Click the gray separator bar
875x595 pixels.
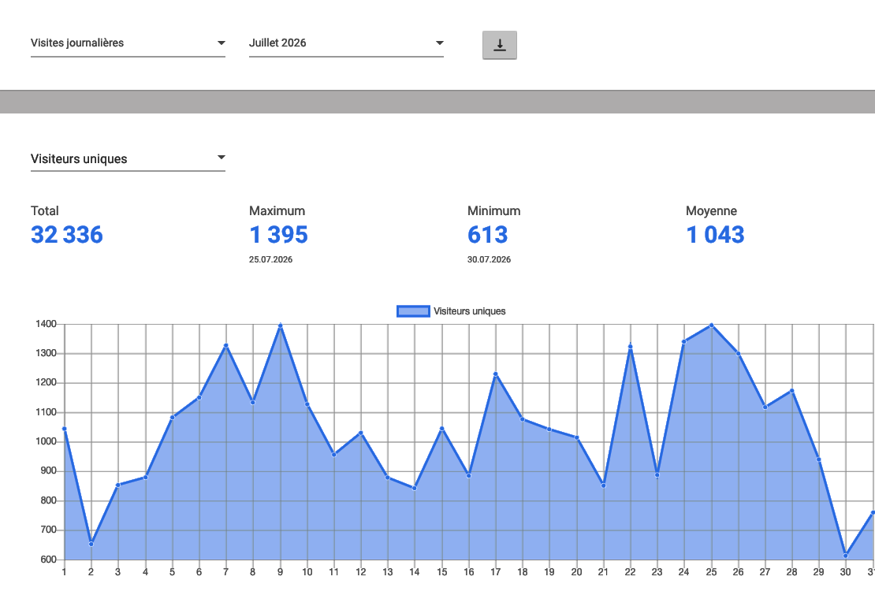[438, 102]
